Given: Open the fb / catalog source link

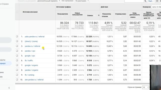Looking at the screenshot, I should 29,75.
